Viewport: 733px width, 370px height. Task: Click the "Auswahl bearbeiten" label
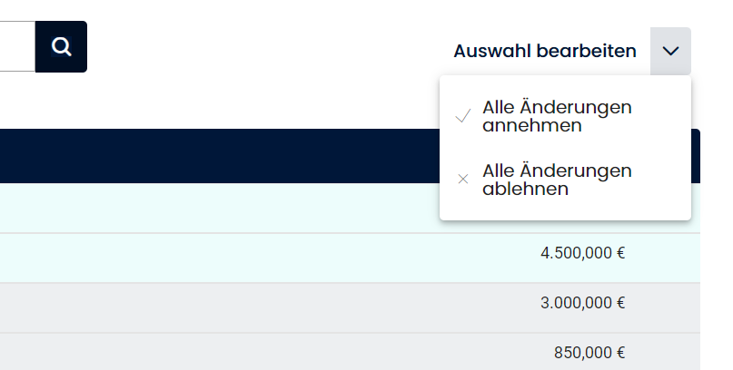545,51
